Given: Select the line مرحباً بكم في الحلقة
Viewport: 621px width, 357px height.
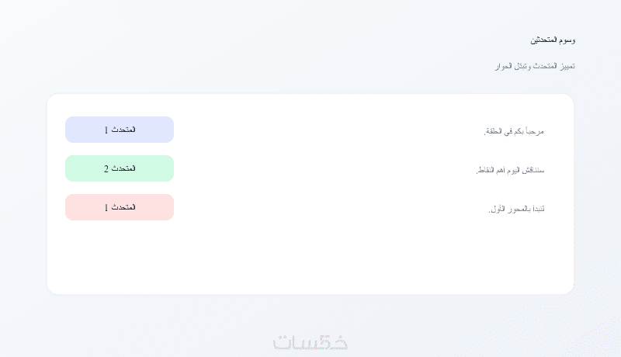Looking at the screenshot, I should pyautogui.click(x=514, y=131).
